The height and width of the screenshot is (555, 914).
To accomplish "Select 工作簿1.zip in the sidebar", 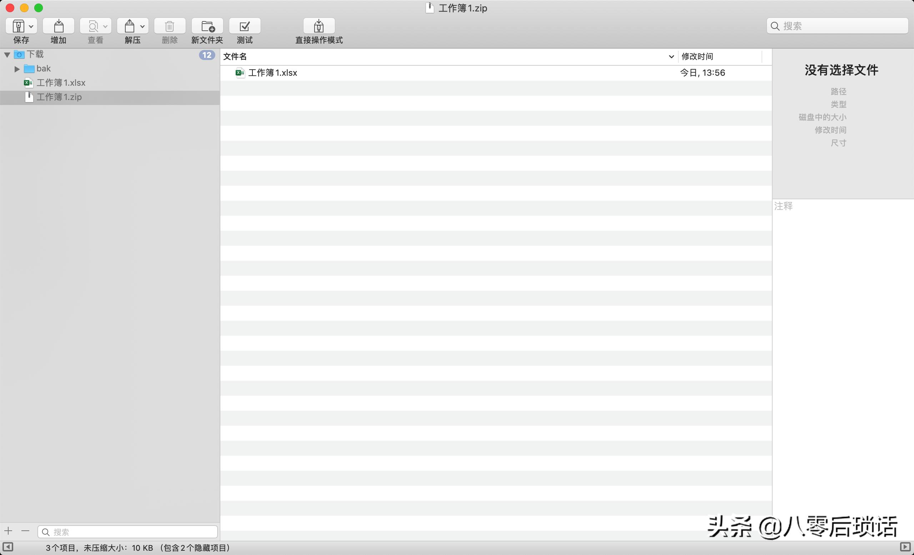I will pos(59,97).
